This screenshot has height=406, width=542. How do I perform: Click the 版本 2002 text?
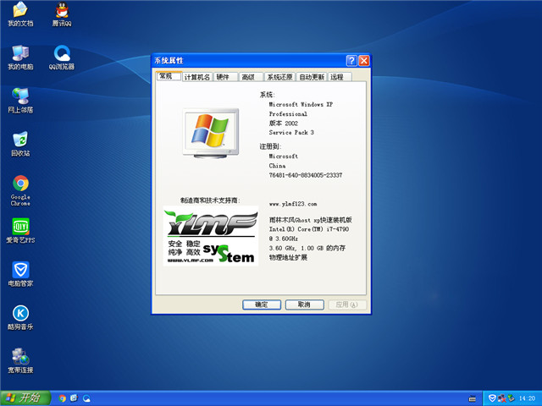click(x=284, y=123)
